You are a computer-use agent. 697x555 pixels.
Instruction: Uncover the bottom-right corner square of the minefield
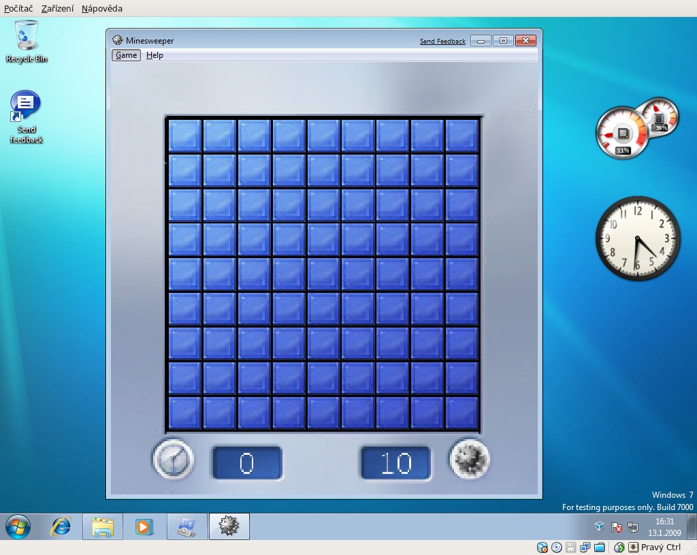coord(462,413)
